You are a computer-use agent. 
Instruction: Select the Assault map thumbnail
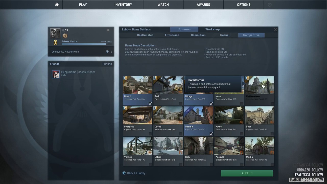(x=229, y=146)
